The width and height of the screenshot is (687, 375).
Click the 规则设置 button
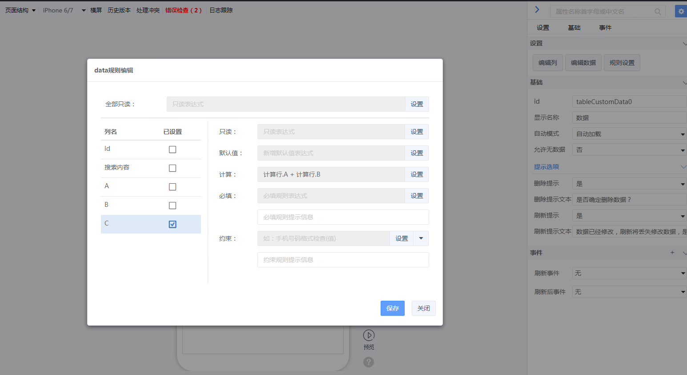[x=622, y=63]
